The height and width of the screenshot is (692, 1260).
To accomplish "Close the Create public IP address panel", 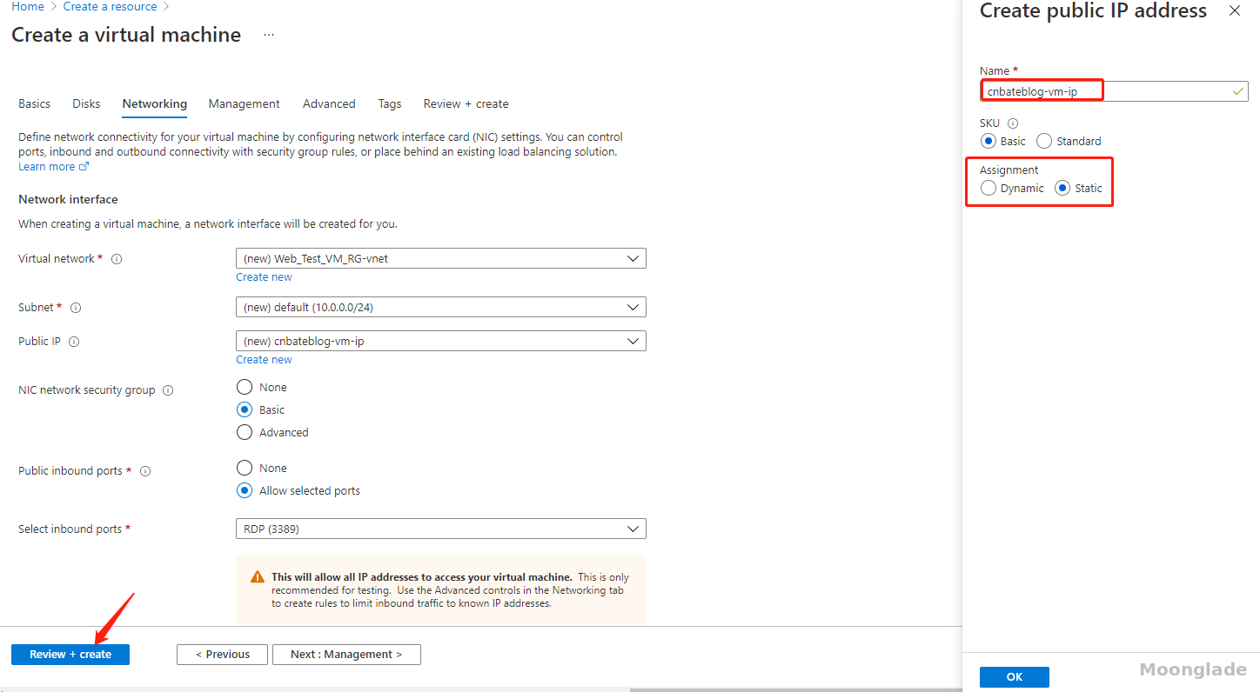I will pyautogui.click(x=1235, y=10).
